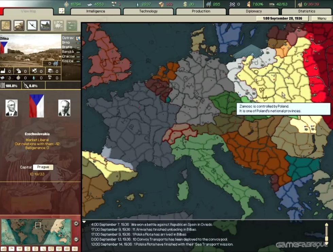Click the log entry about battle in Oviedo
This screenshot has height=252, width=333.
[x=152, y=224]
